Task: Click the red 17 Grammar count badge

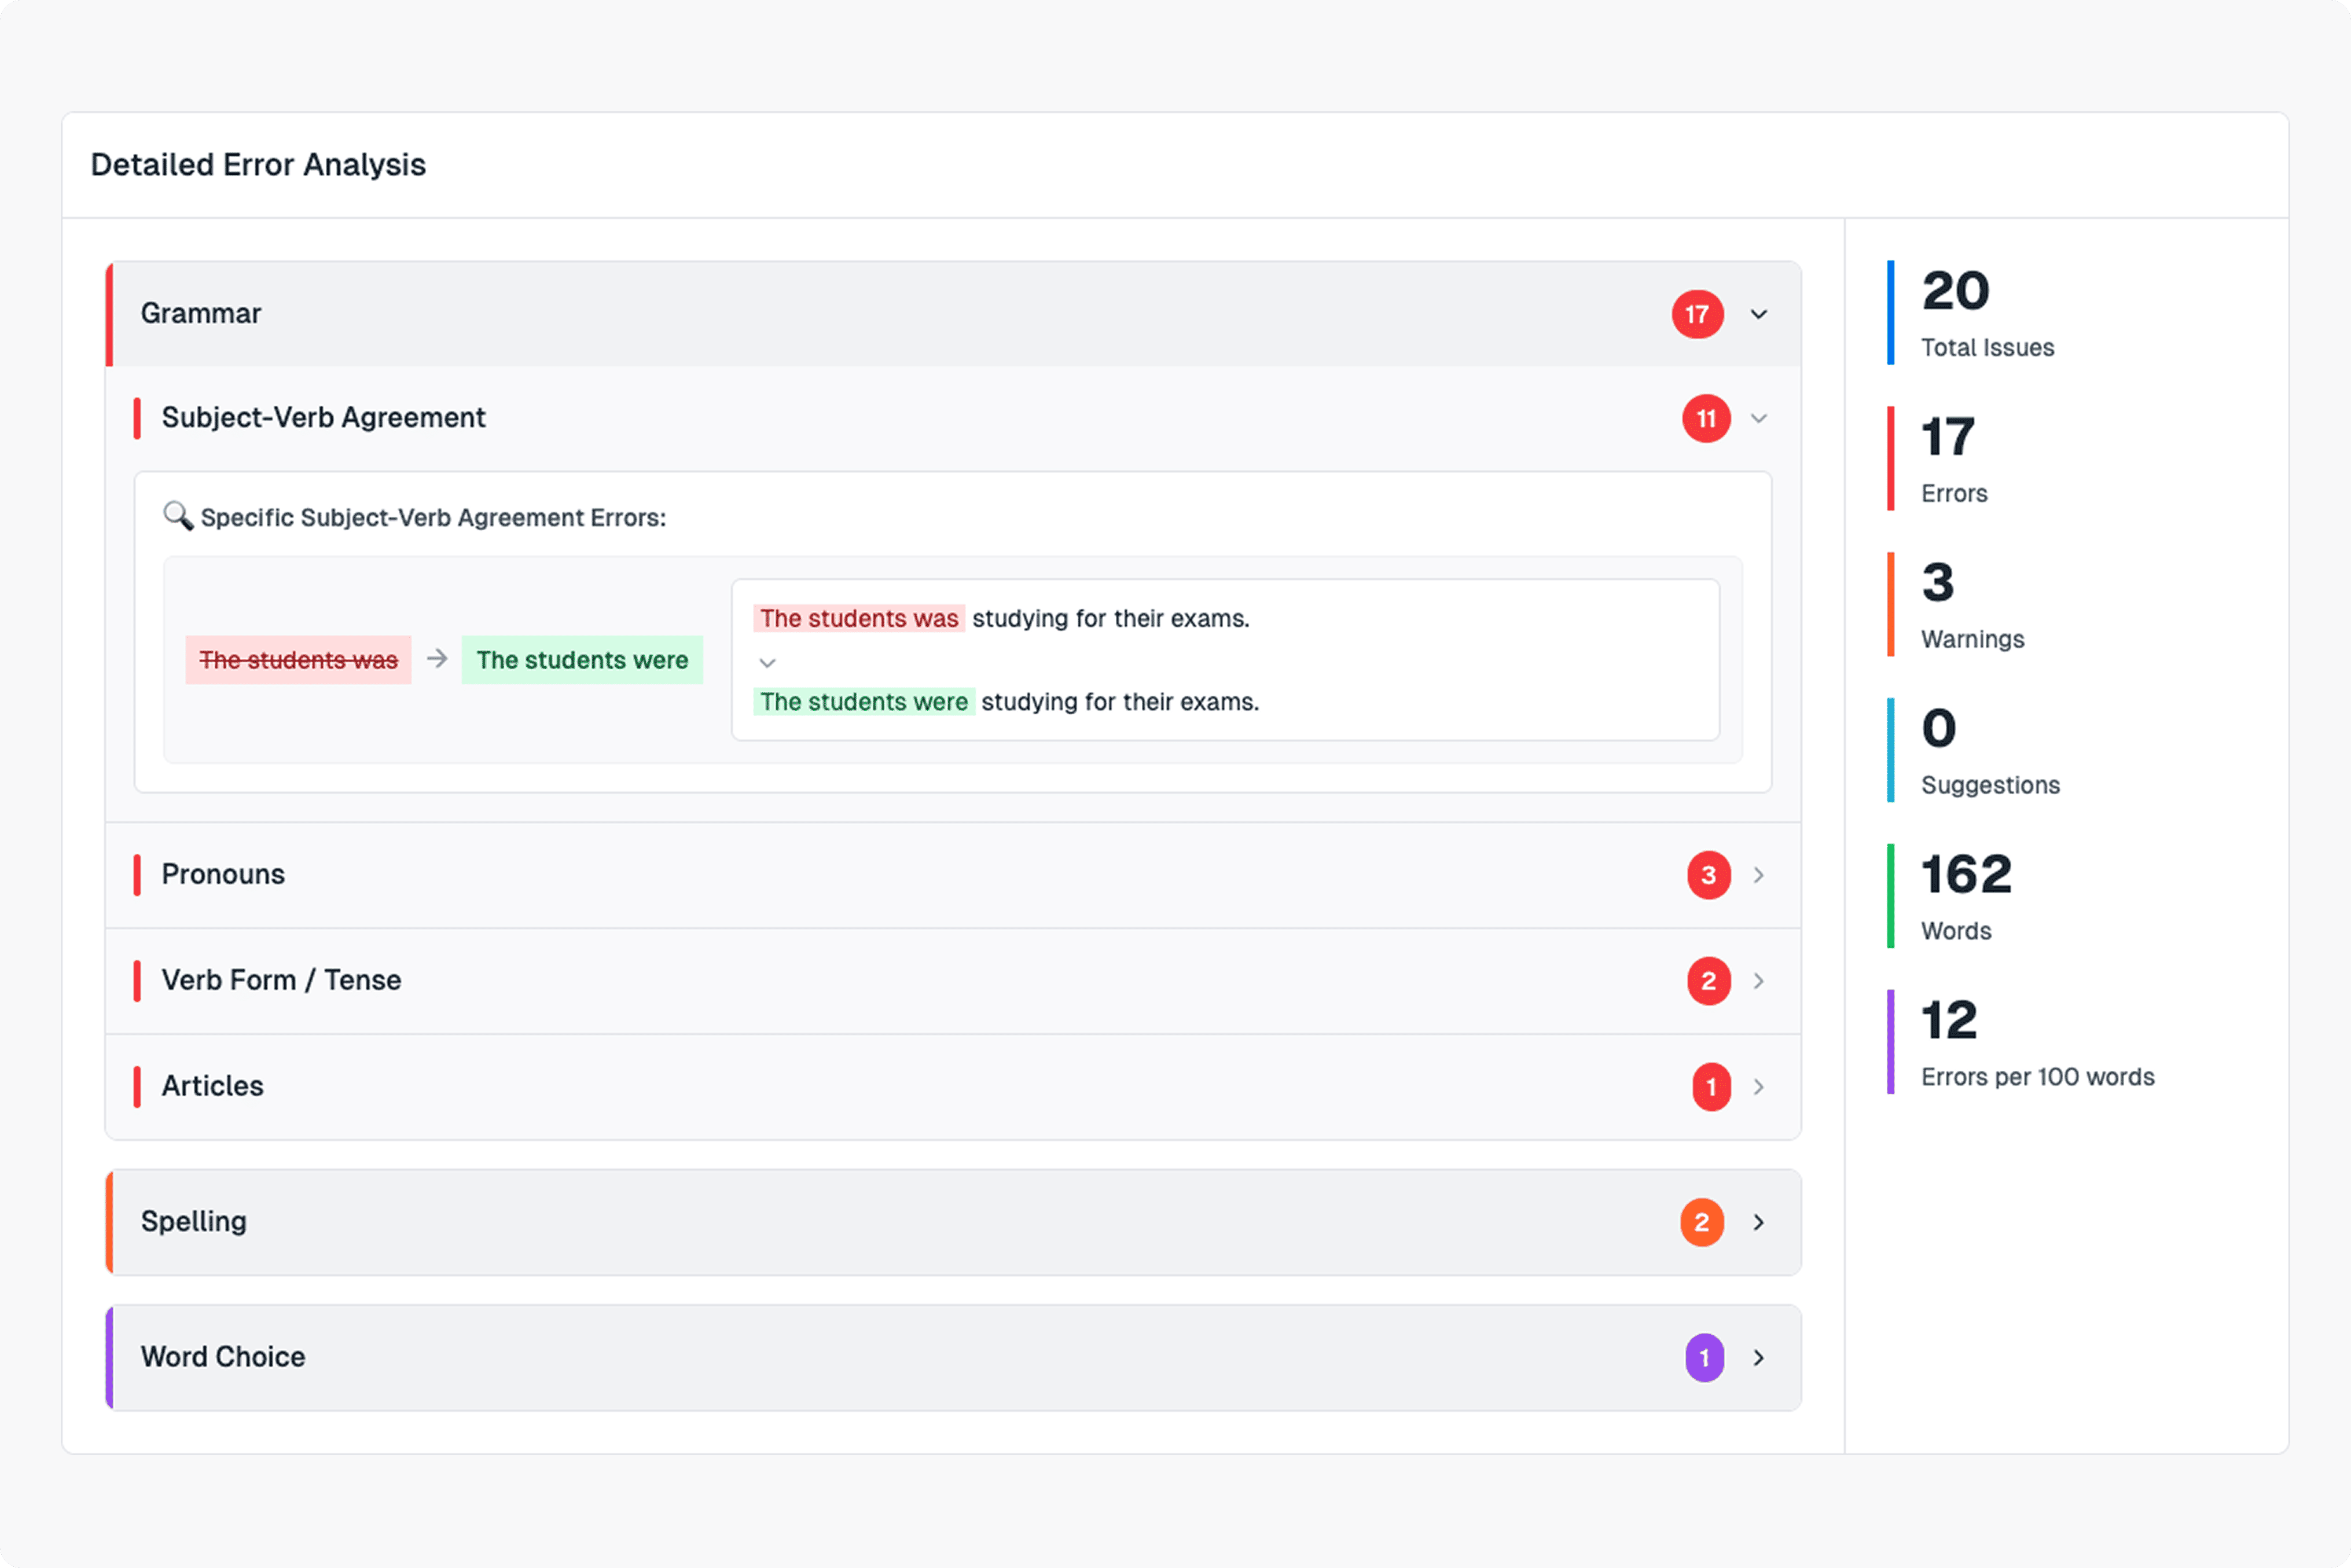Action: (x=1697, y=314)
